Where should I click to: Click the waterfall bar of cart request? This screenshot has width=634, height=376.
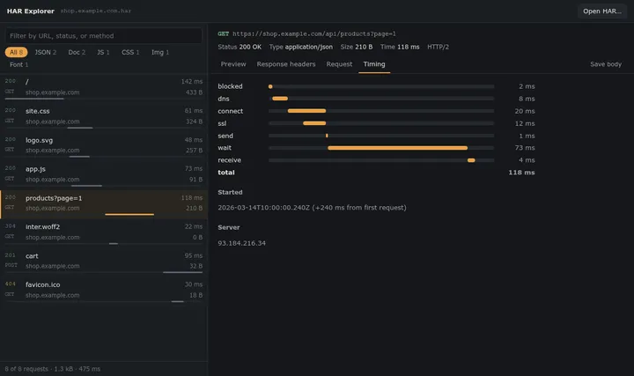(183, 272)
